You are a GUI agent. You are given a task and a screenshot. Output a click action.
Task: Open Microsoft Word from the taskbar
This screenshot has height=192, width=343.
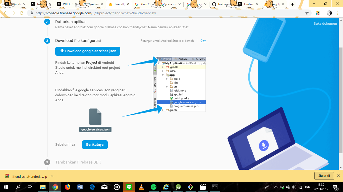click(x=80, y=187)
